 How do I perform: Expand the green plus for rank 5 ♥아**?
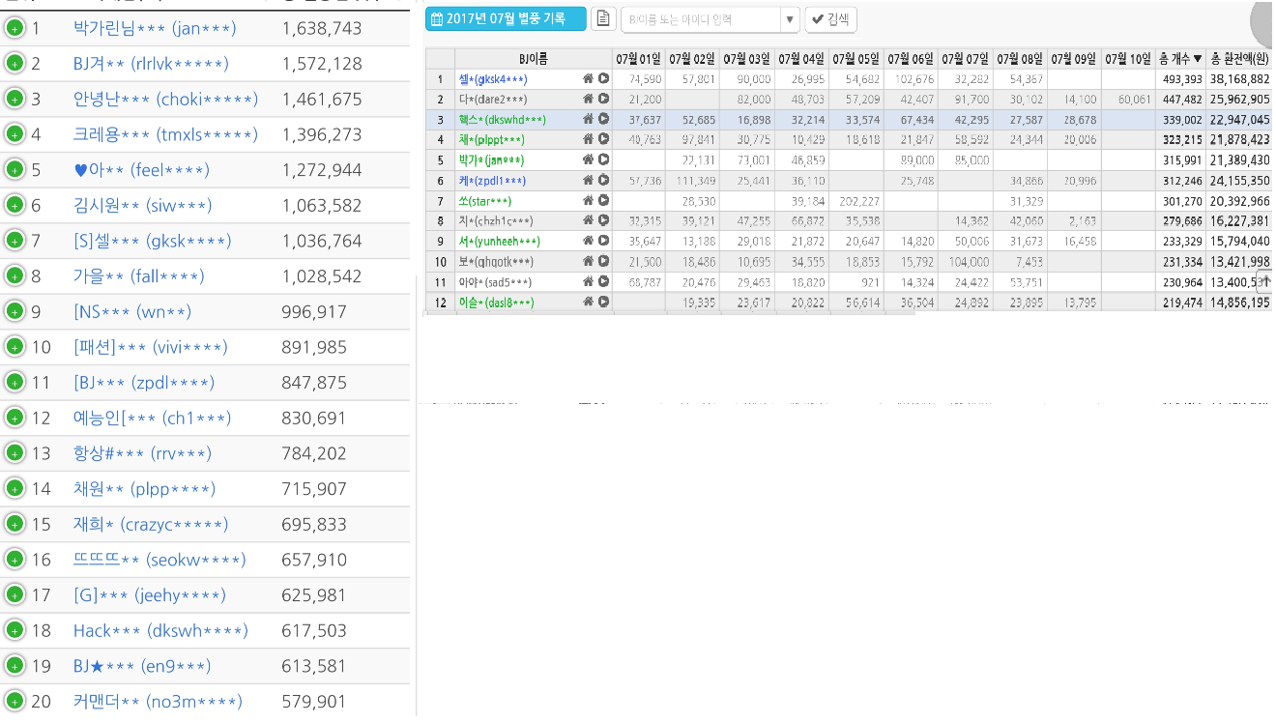click(x=14, y=170)
